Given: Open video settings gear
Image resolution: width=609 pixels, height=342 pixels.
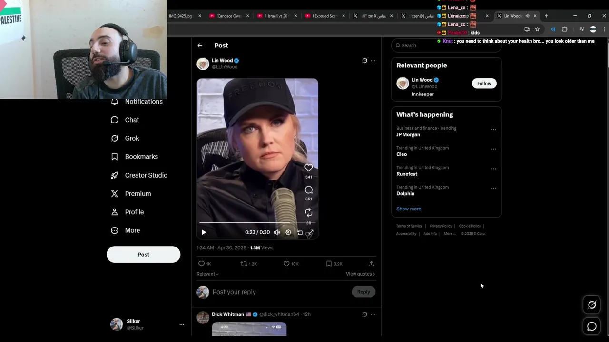Looking at the screenshot, I should [288, 232].
